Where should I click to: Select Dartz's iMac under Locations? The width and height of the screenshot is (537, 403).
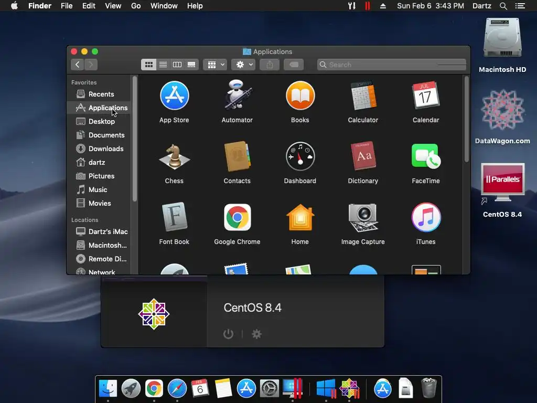tap(99, 231)
